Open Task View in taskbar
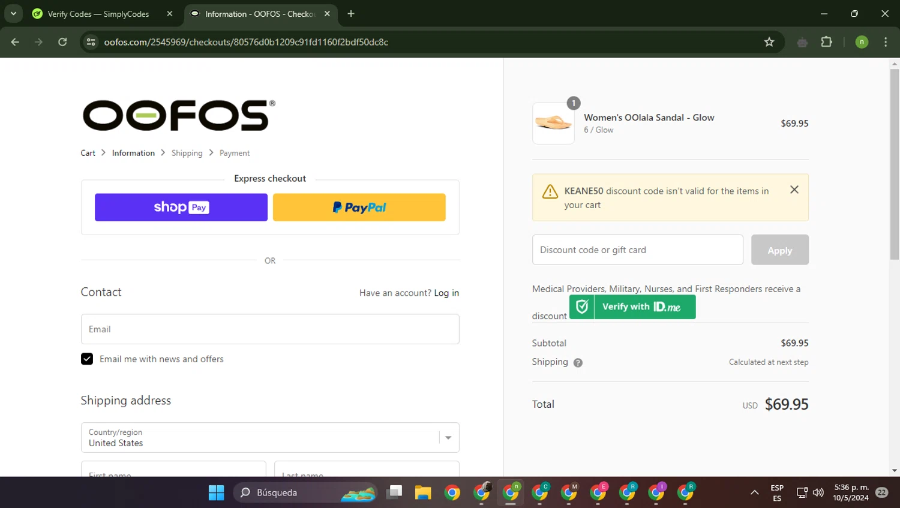Screen dimensions: 900x508 click(394, 492)
